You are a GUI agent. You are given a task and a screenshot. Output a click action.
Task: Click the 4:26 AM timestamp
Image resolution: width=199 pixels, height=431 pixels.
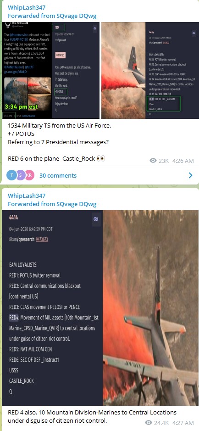(183, 161)
